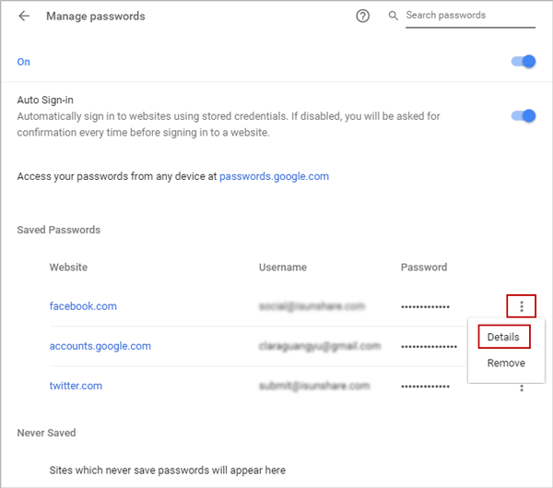Go back using the arrow beside Manage passwords
This screenshot has width=553, height=488.
tap(24, 16)
